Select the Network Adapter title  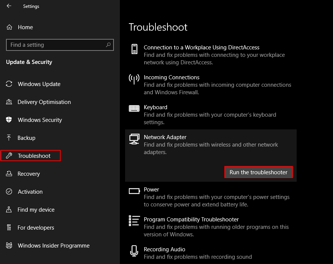point(165,137)
